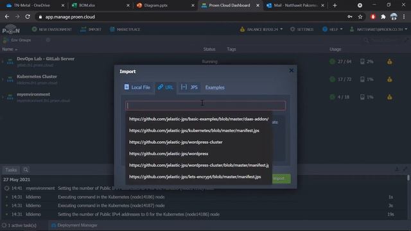Image resolution: width=411 pixels, height=231 pixels.
Task: Click cloudlet usage icon for Kubernetes Cluster
Action: [332, 79]
